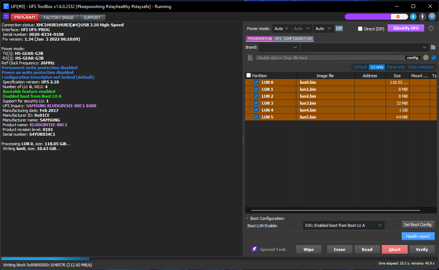Click the config button in file field
The width and height of the screenshot is (439, 270).
click(x=412, y=58)
